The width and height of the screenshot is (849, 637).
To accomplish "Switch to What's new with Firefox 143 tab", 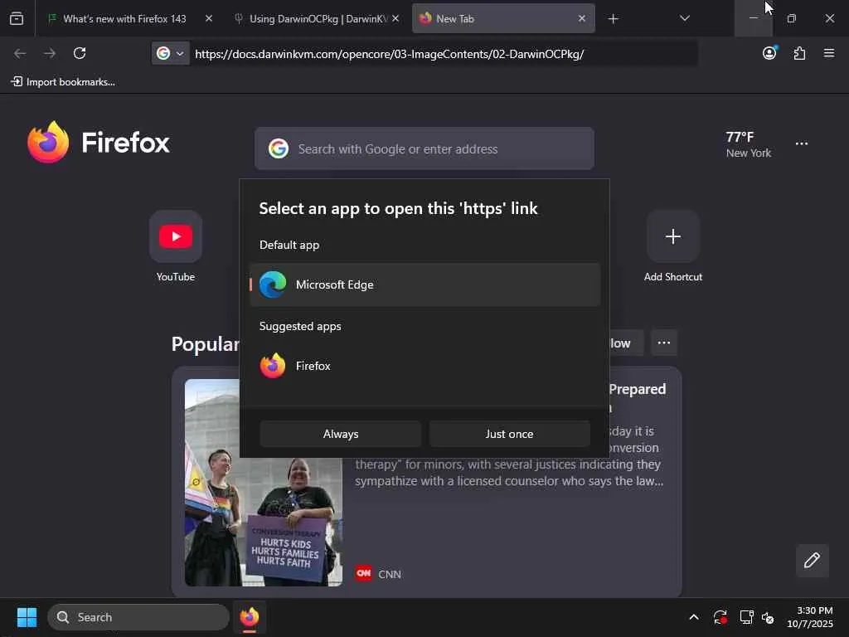I will [x=124, y=18].
